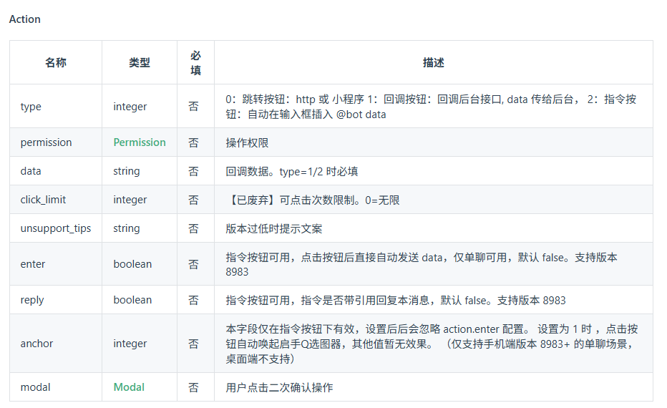Click the Action section heading
Screen dimensions: 667x408
point(24,19)
